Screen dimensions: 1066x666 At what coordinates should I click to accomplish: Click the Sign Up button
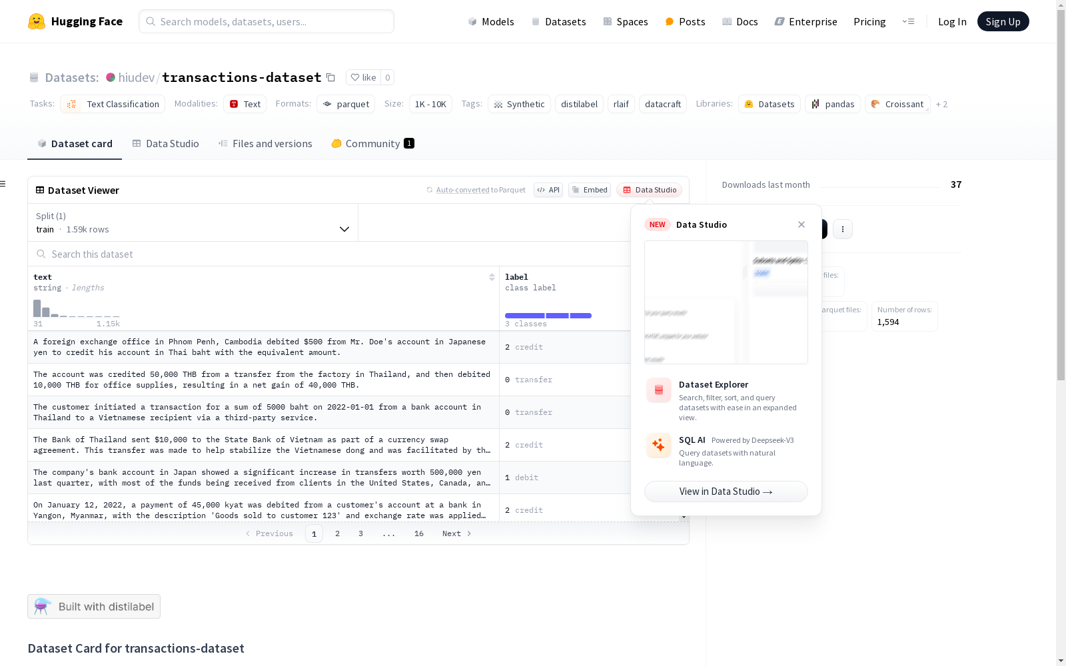pyautogui.click(x=1003, y=21)
